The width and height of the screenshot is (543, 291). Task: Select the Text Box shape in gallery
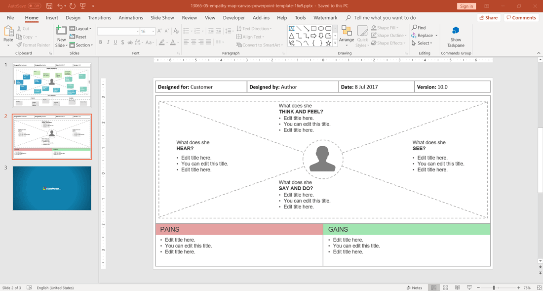pyautogui.click(x=292, y=28)
